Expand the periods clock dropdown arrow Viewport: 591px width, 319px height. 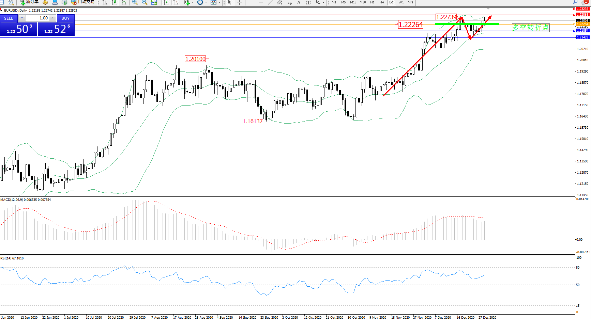[x=206, y=2]
